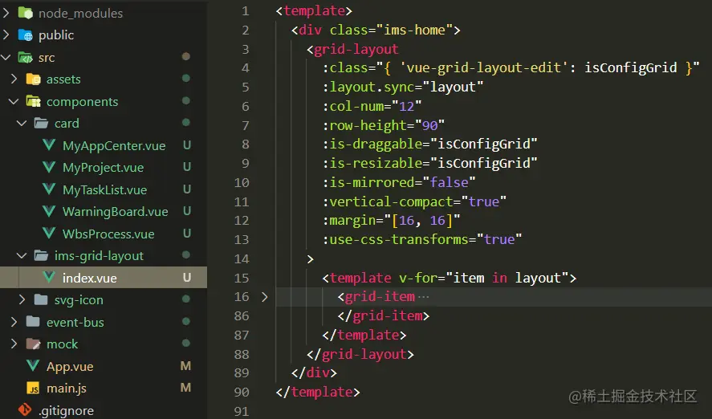Expand the public folder chevron
This screenshot has height=419, width=712.
click(6, 35)
